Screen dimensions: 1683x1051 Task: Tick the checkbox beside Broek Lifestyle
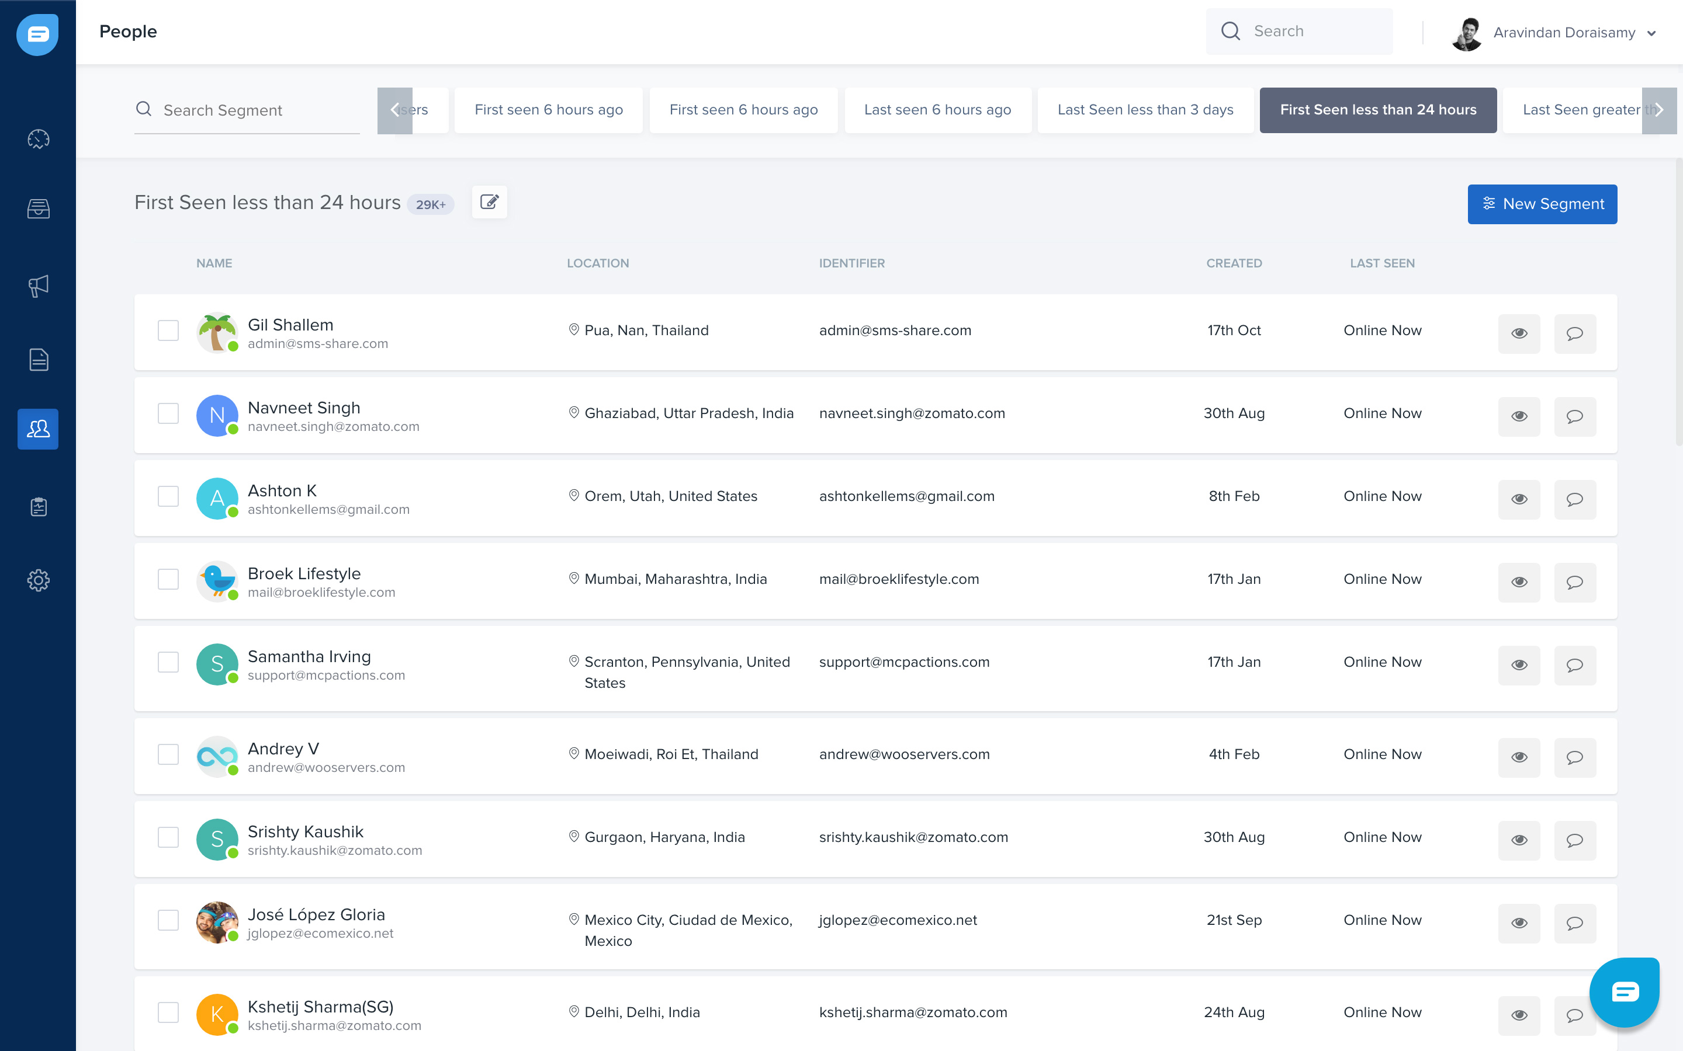click(168, 579)
